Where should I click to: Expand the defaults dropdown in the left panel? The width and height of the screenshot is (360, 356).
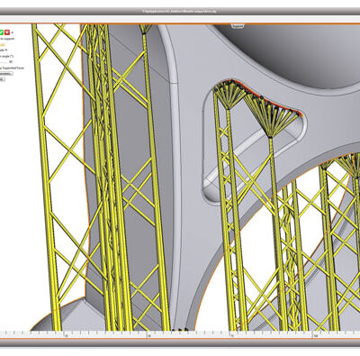pos(4,50)
